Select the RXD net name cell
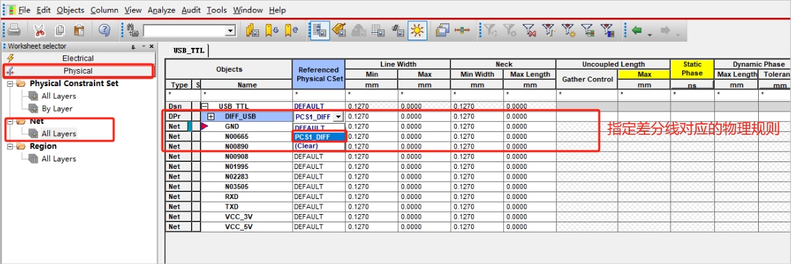Image resolution: width=791 pixels, height=264 pixels. (x=247, y=196)
